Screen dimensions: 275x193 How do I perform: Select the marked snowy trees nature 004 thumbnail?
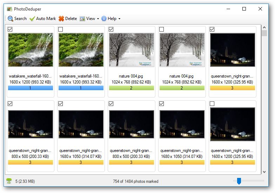click(x=132, y=50)
